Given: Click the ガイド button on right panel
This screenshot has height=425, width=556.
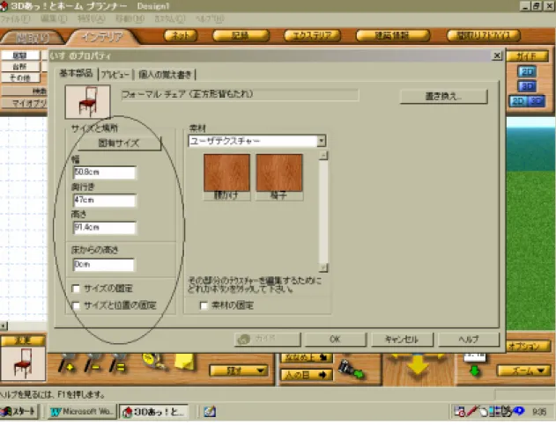Looking at the screenshot, I should 527,56.
